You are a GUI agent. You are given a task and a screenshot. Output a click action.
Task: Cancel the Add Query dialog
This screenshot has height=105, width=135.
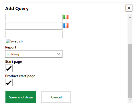56,97
